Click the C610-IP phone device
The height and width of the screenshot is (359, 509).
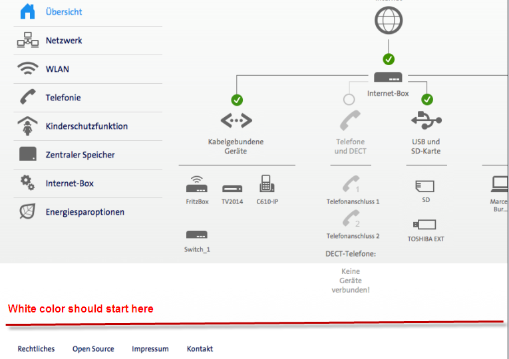pos(267,184)
